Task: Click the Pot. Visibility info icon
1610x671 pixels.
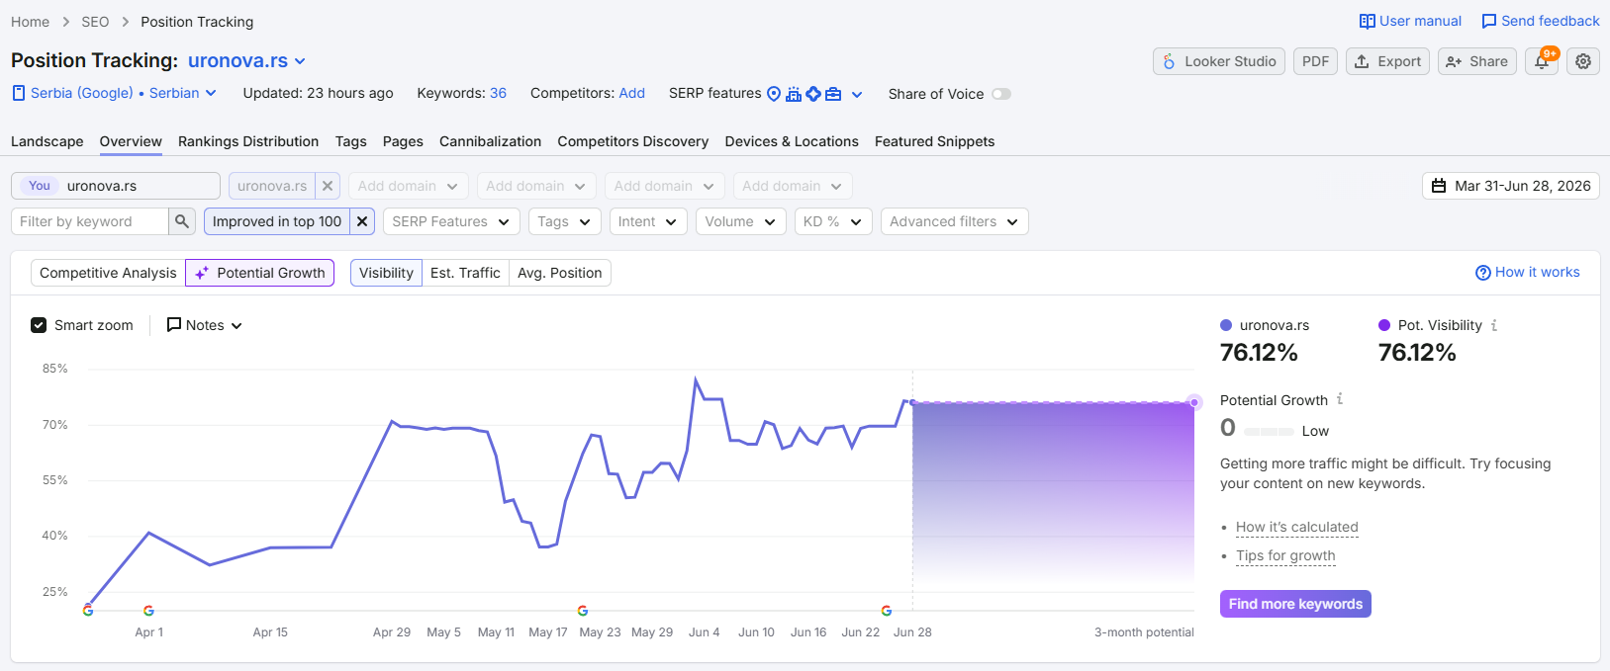Action: point(1494,325)
